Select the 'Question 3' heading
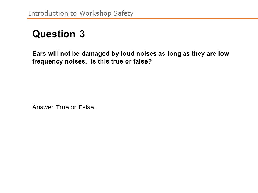 pos(59,34)
